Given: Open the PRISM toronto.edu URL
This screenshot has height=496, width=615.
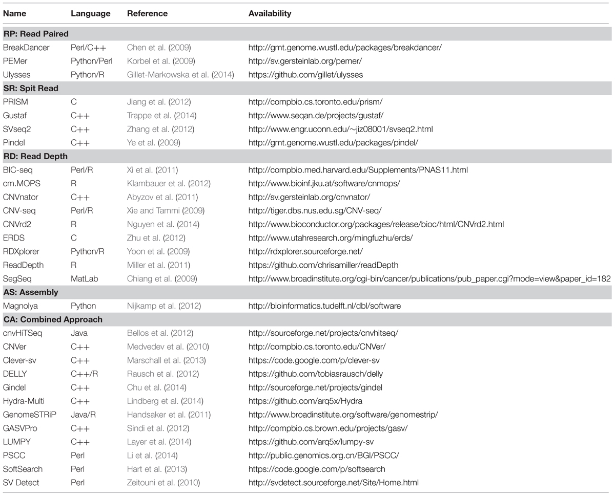Looking at the screenshot, I should [316, 102].
